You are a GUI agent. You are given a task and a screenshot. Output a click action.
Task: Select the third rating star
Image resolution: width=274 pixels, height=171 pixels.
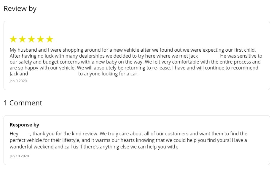(31, 39)
